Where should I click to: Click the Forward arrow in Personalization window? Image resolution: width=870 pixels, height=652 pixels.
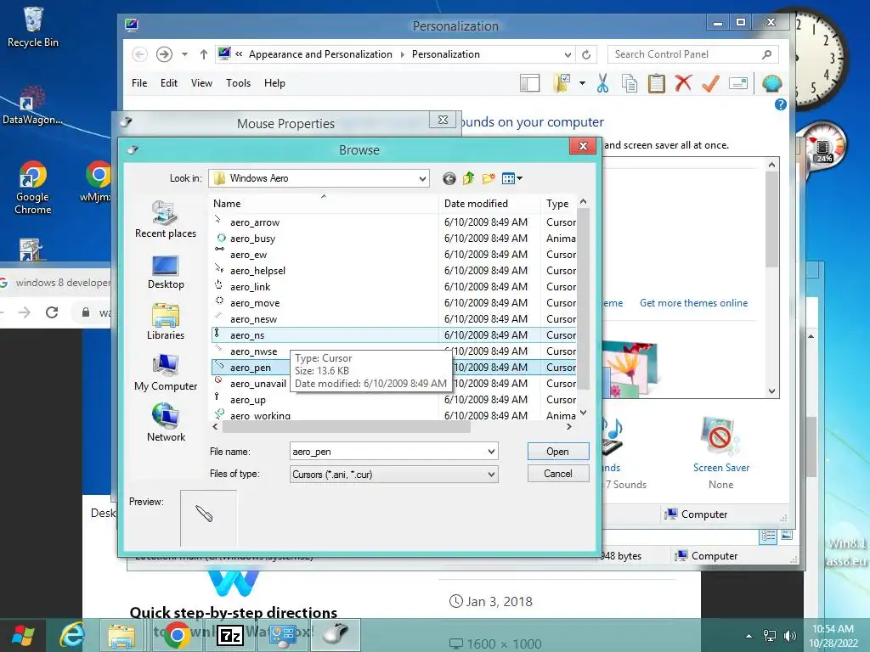(x=164, y=54)
